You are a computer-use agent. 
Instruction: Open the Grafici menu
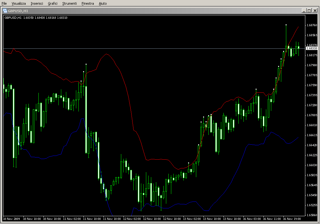point(52,3)
